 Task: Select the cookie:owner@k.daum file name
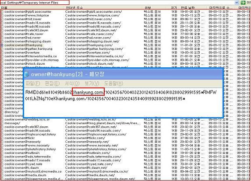[21, 168]
